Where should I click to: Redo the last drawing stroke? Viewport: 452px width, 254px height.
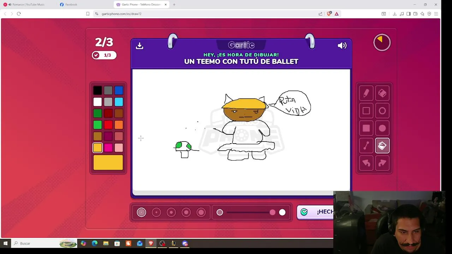[382, 163]
